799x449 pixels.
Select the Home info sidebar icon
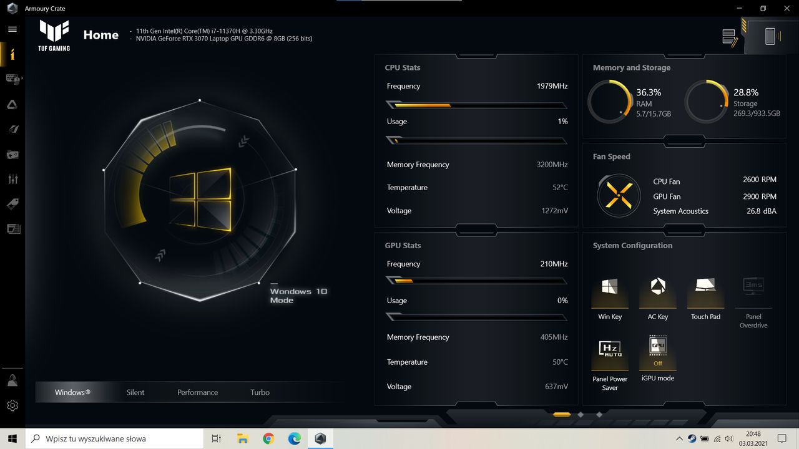pos(12,54)
